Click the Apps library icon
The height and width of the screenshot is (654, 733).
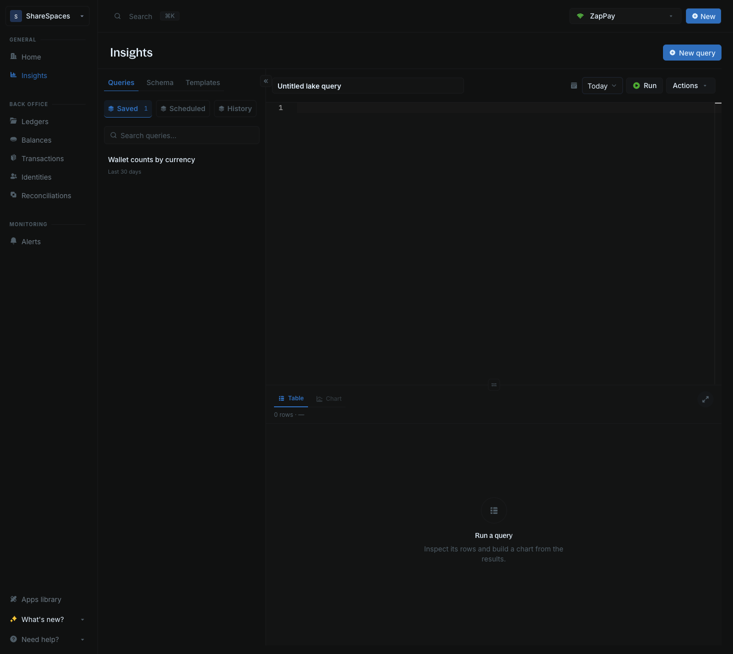(x=13, y=599)
